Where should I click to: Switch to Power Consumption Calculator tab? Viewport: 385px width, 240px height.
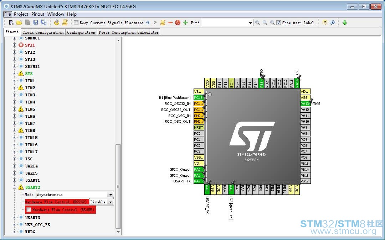129,32
